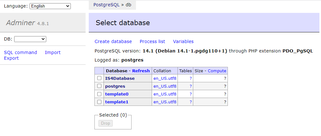Click the collation link for template0
321x136 pixels.
(x=165, y=94)
